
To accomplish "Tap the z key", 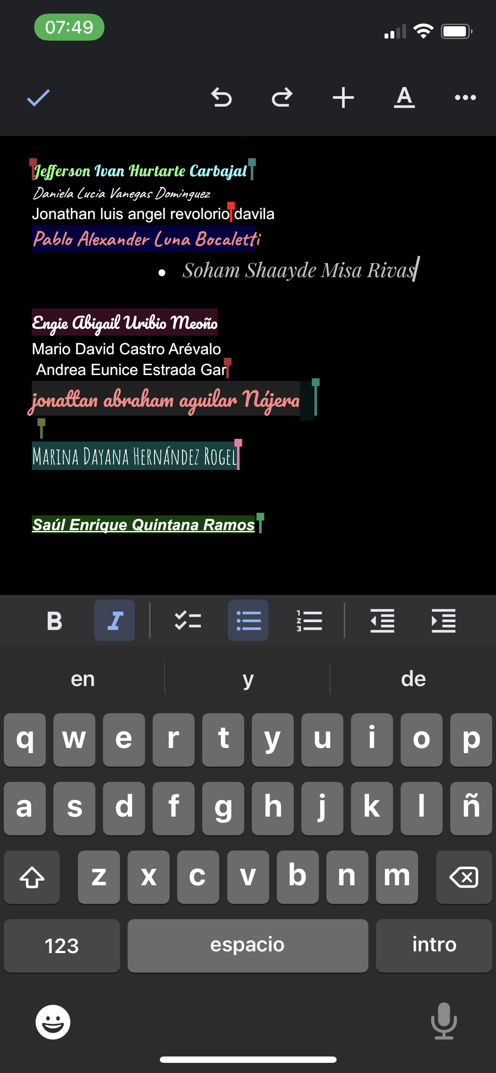I will 99,877.
